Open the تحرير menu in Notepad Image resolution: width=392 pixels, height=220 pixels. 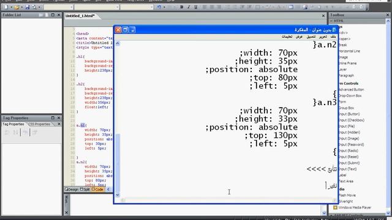tap(323, 37)
